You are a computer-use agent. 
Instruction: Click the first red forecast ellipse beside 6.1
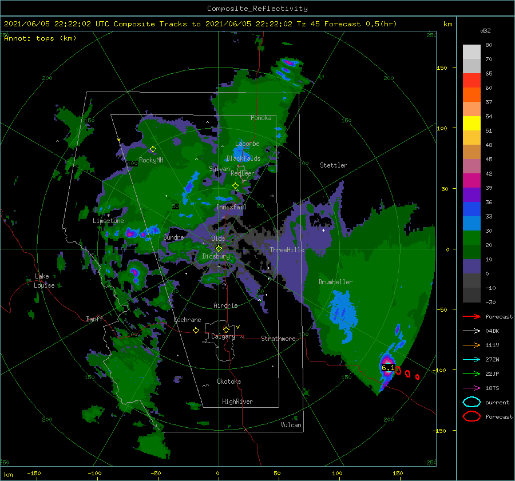coord(398,371)
